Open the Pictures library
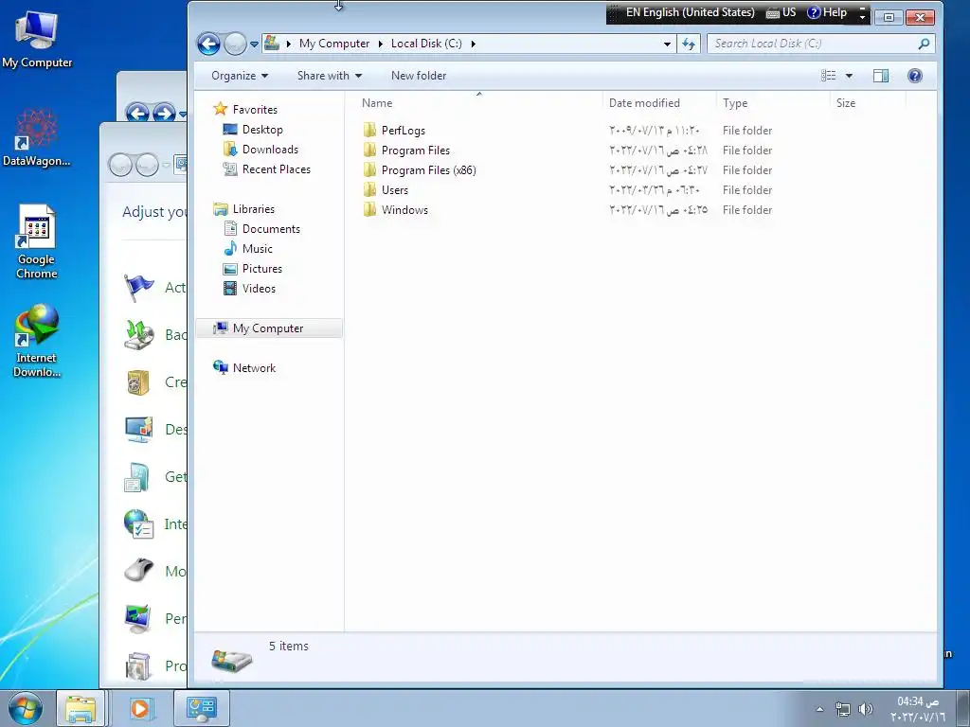 [262, 268]
